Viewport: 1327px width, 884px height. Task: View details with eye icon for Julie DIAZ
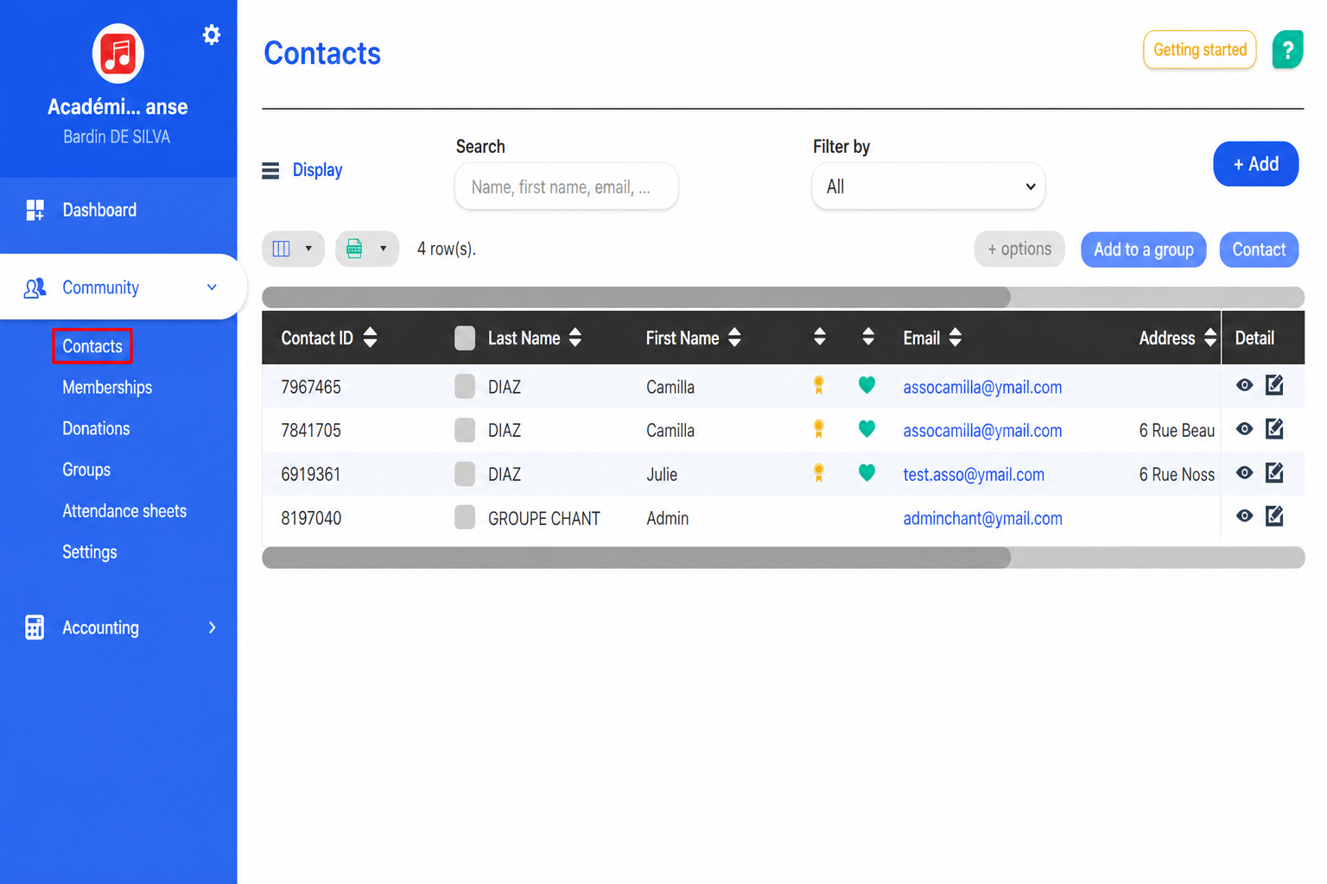point(1244,472)
